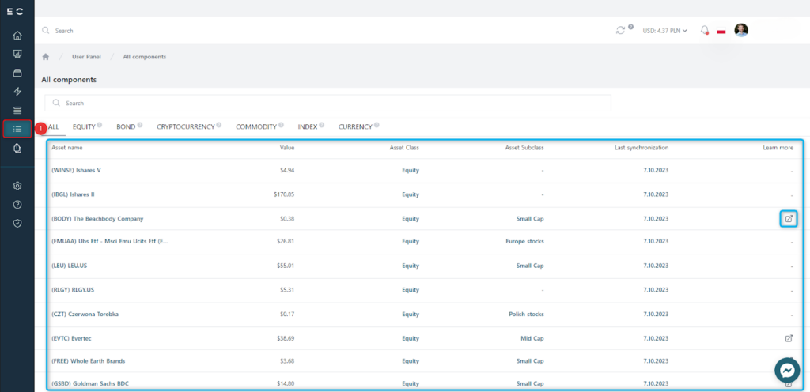This screenshot has width=810, height=392.
Task: Click the shield icon in the sidebar
Action: 17,224
